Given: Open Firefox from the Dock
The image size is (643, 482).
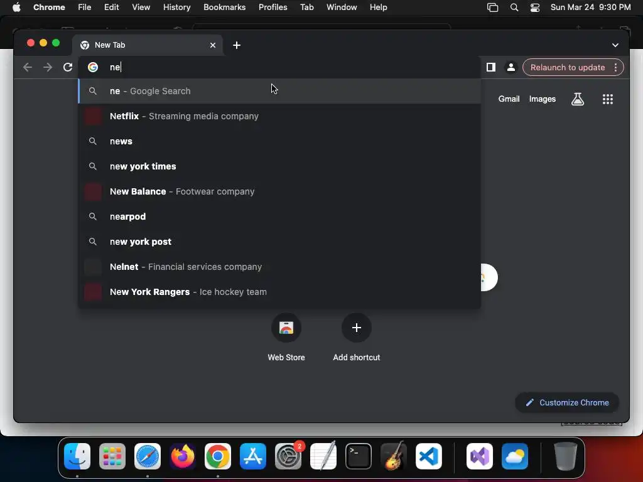Looking at the screenshot, I should (x=183, y=456).
